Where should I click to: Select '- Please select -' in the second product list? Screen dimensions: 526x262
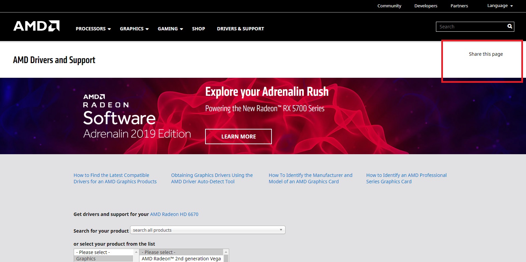181,252
